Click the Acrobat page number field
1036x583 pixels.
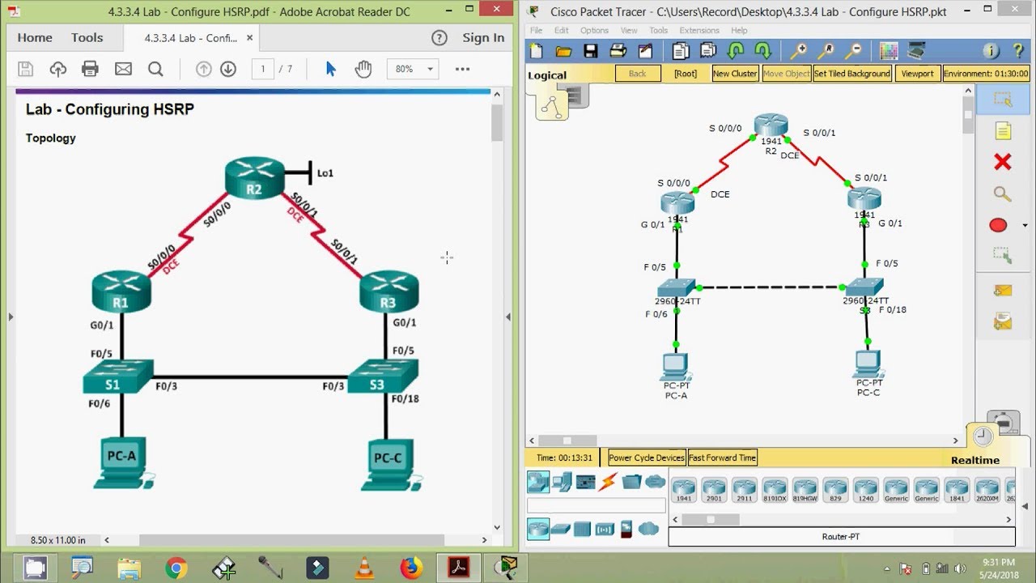263,69
